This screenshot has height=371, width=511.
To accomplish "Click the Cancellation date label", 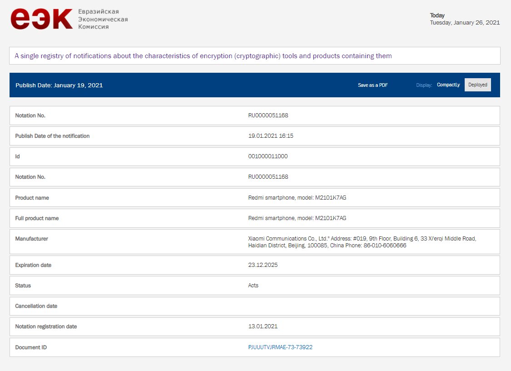I will [36, 306].
